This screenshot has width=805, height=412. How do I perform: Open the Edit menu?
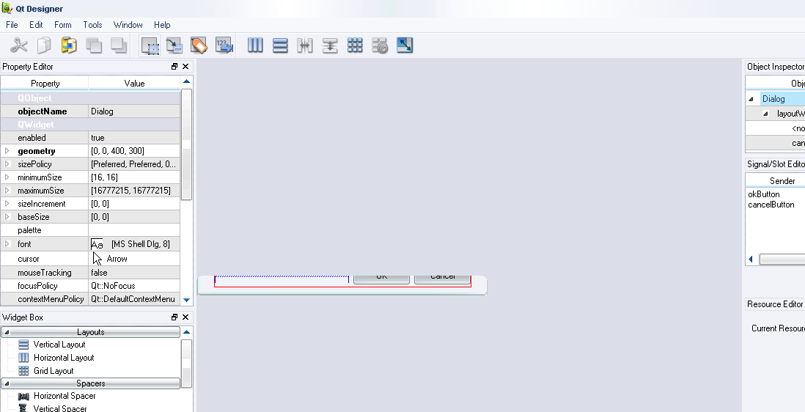[36, 25]
